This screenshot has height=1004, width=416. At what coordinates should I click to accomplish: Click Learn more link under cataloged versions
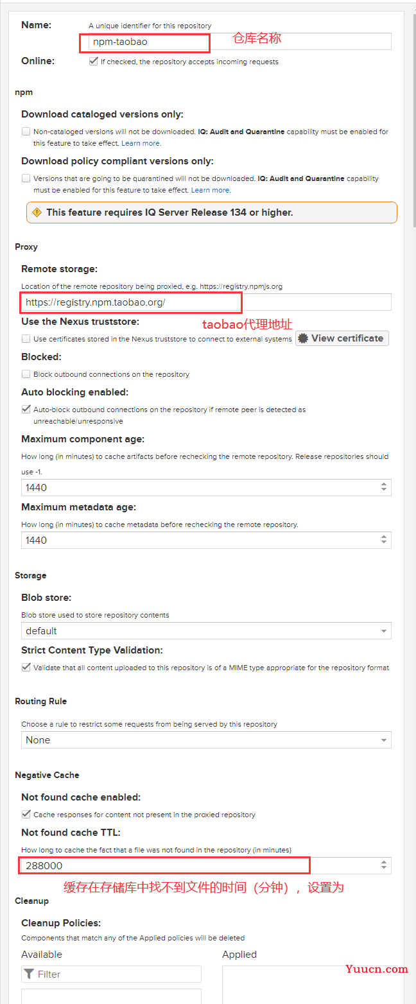point(141,143)
